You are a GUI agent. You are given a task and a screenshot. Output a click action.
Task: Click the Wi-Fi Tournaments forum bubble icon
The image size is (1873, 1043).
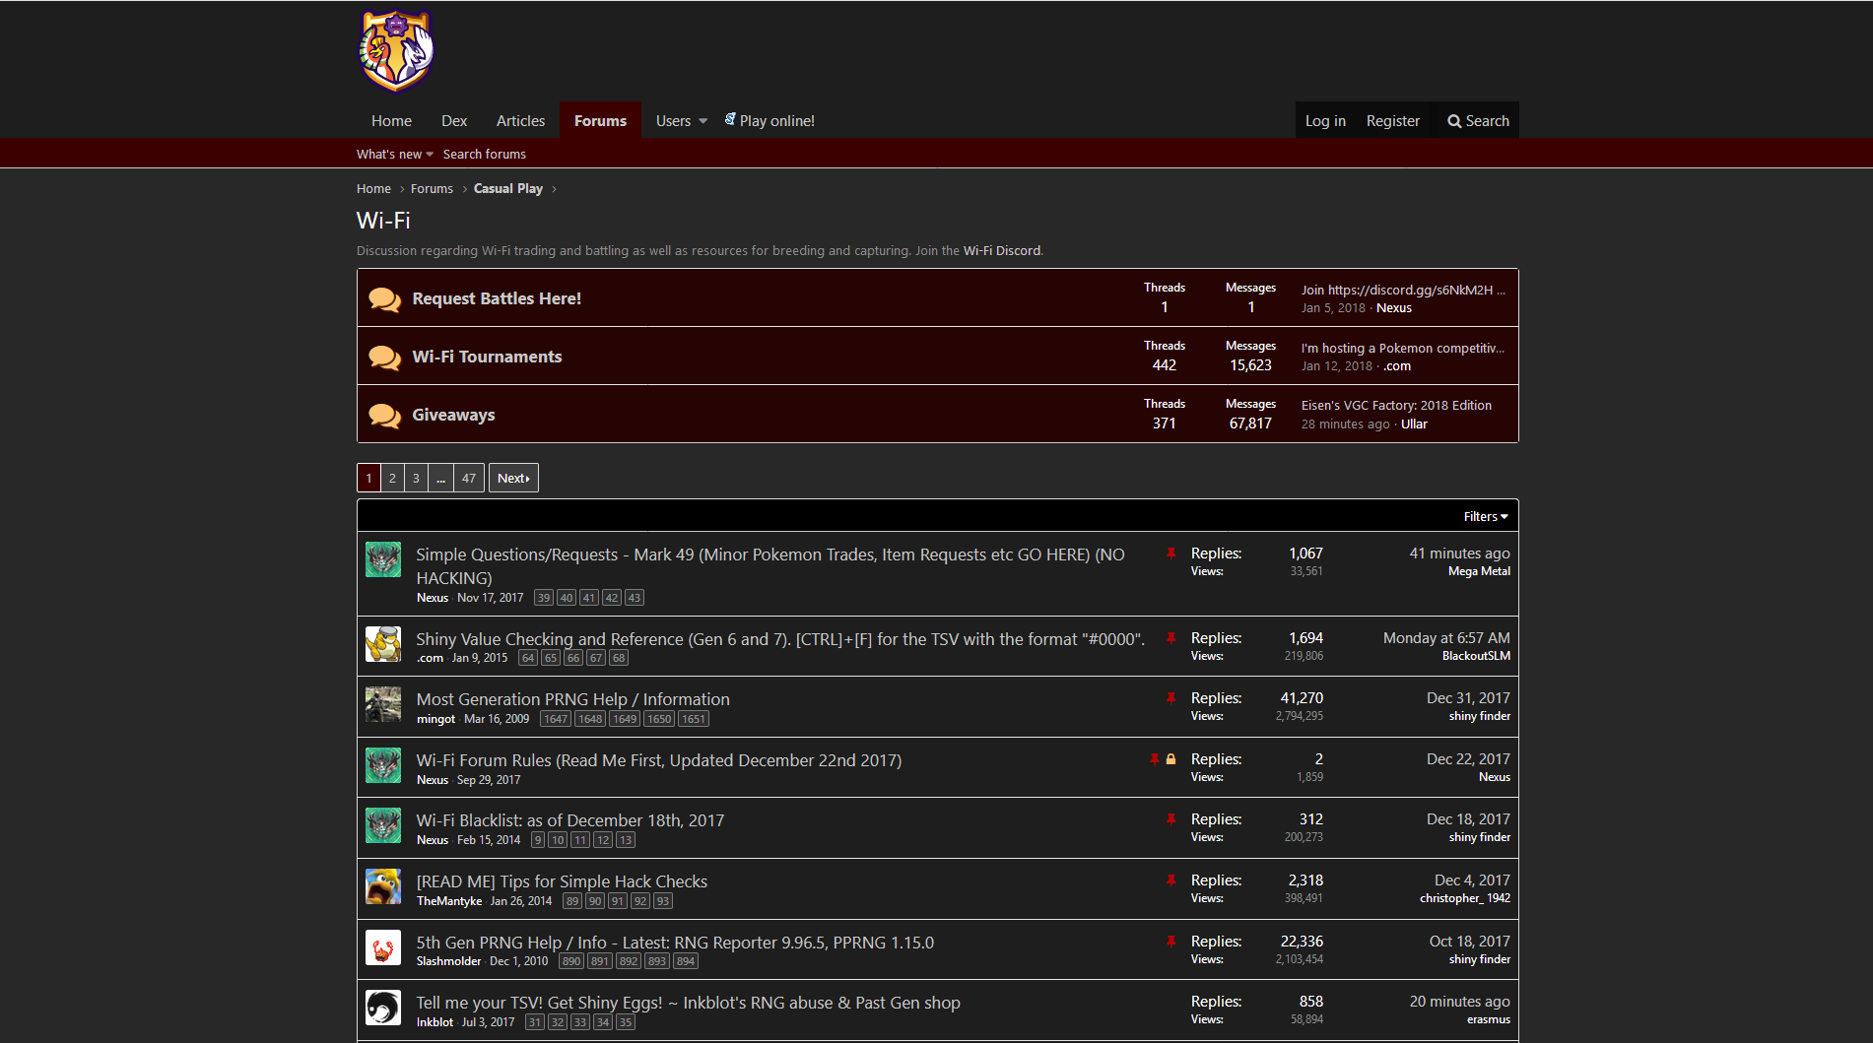coord(384,358)
